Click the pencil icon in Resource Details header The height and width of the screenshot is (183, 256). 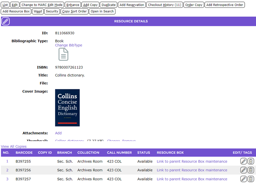5,21
